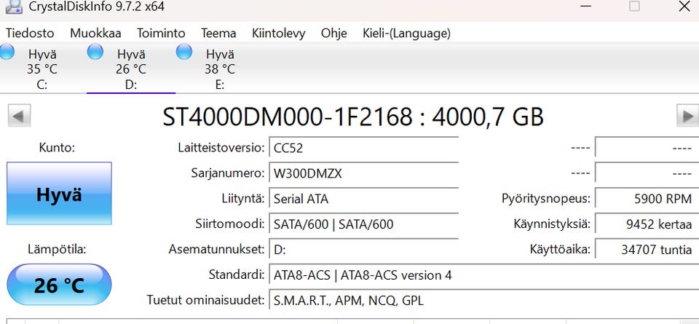Click the Laitteistoversio field showing CC52
Image resolution: width=699 pixels, height=324 pixels.
[x=364, y=148]
